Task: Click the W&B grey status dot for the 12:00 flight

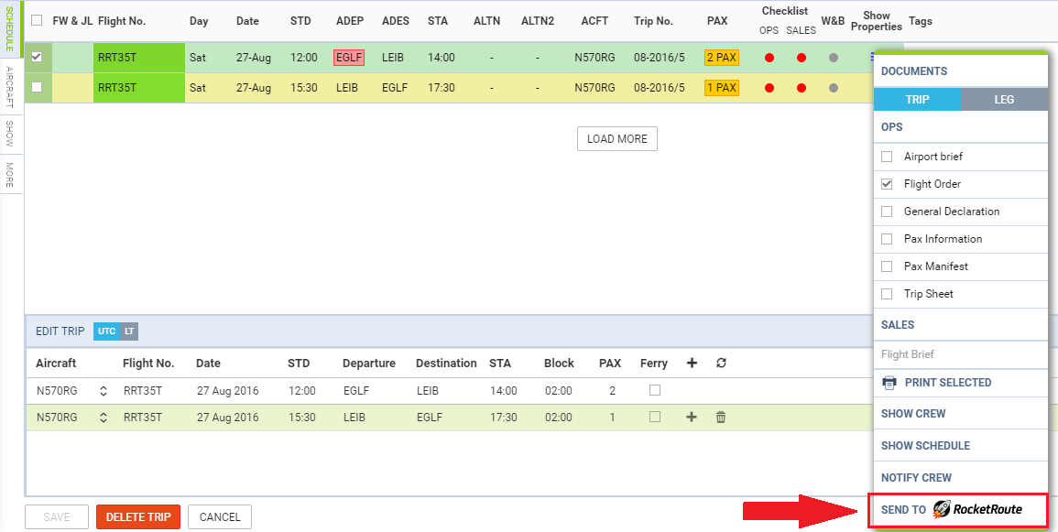Action: (833, 58)
